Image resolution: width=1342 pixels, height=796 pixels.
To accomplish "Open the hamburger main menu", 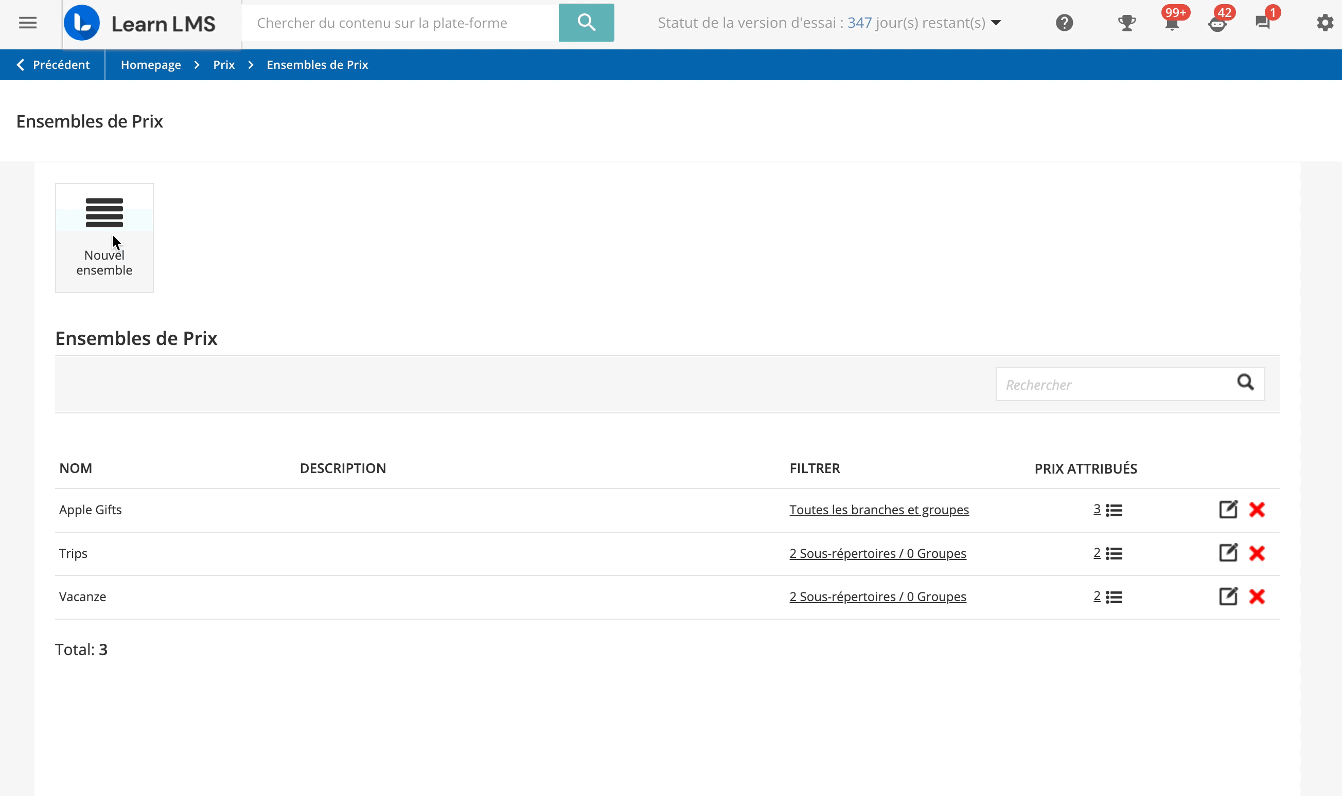I will click(x=27, y=23).
